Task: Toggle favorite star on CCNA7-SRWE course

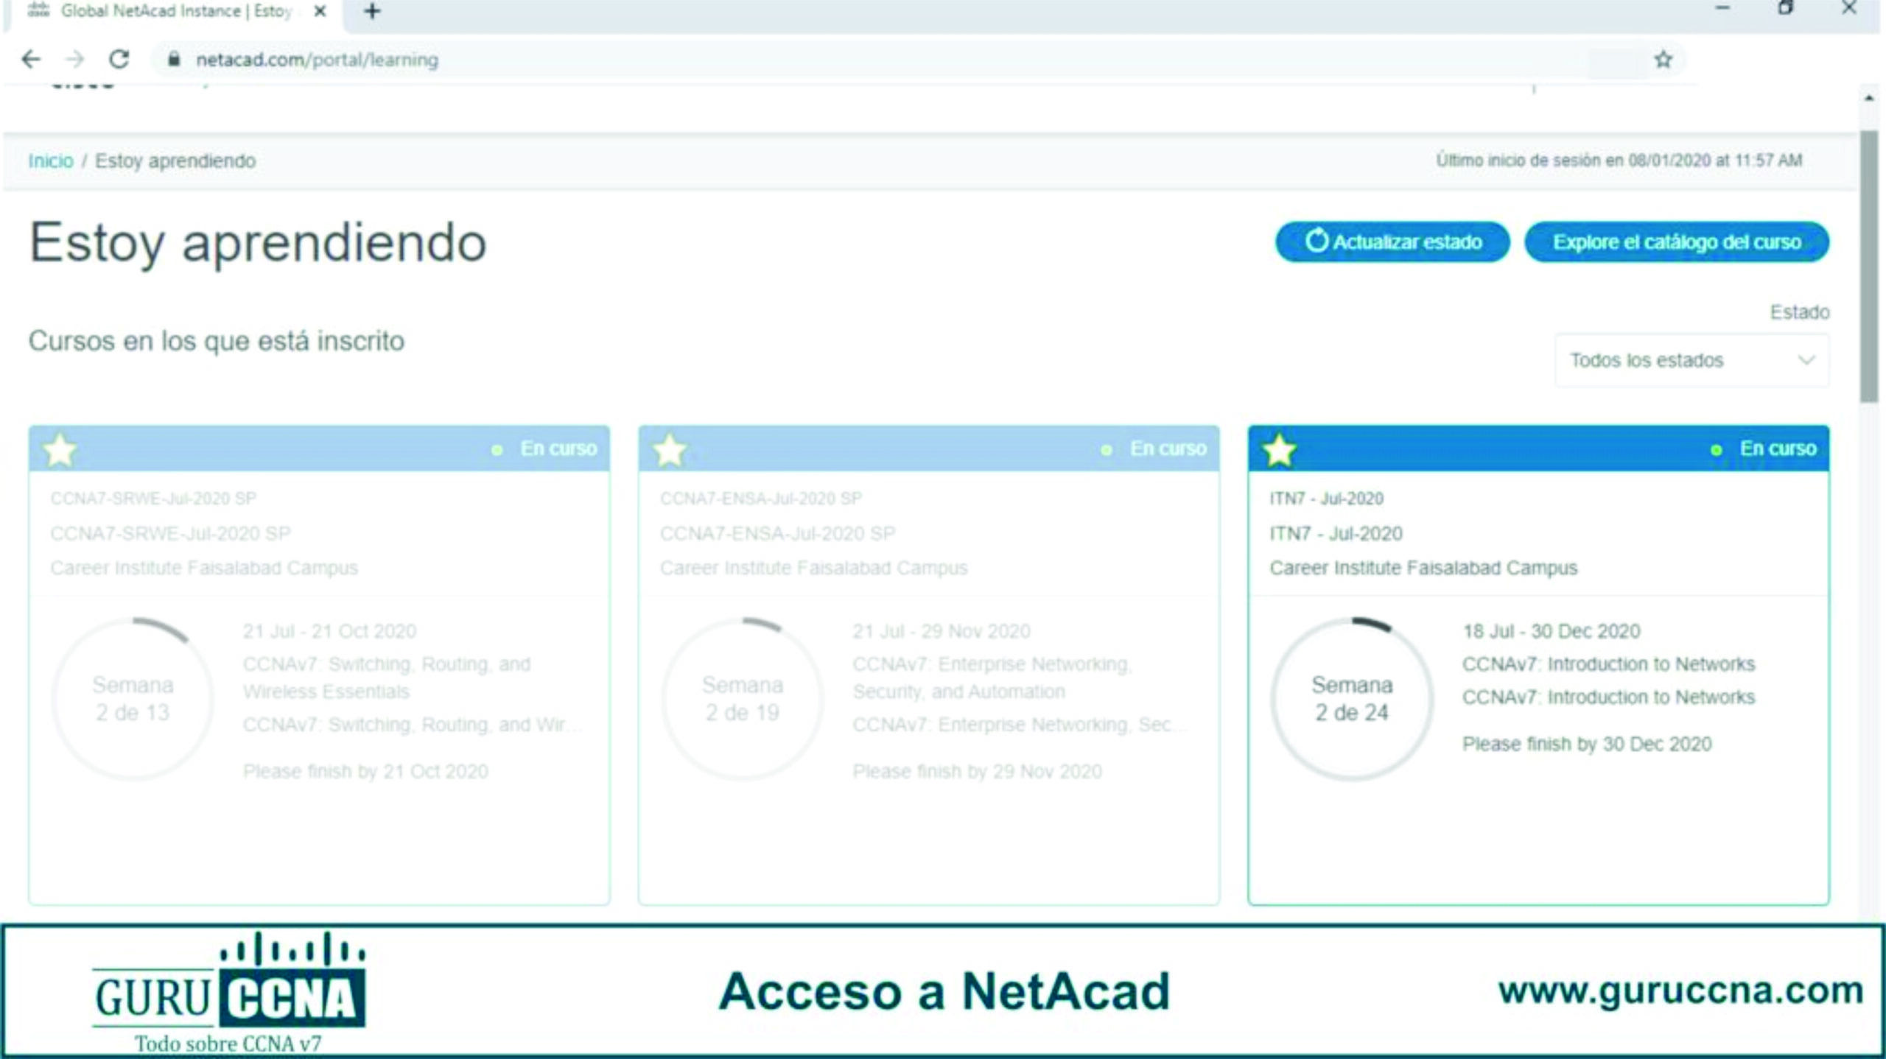Action: tap(60, 449)
